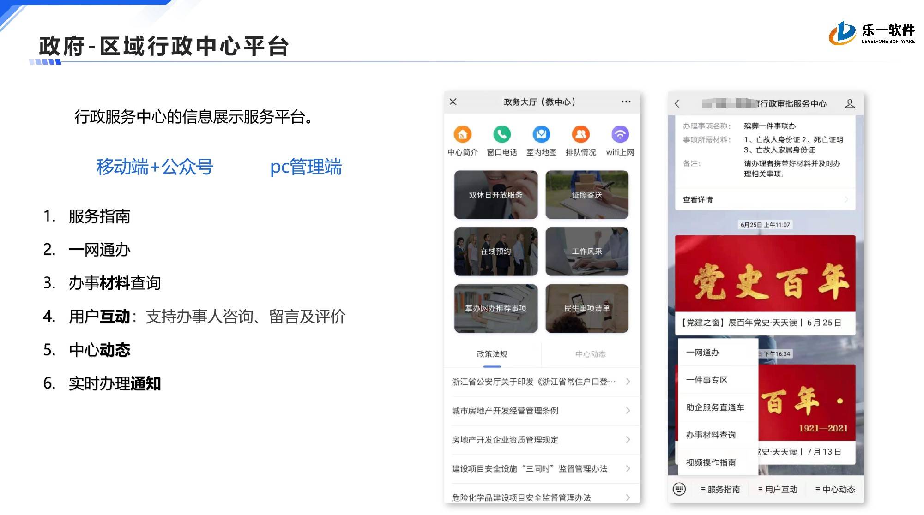This screenshot has width=924, height=515.
Task: Tap the 服务指南 bottom menu button
Action: pos(720,489)
